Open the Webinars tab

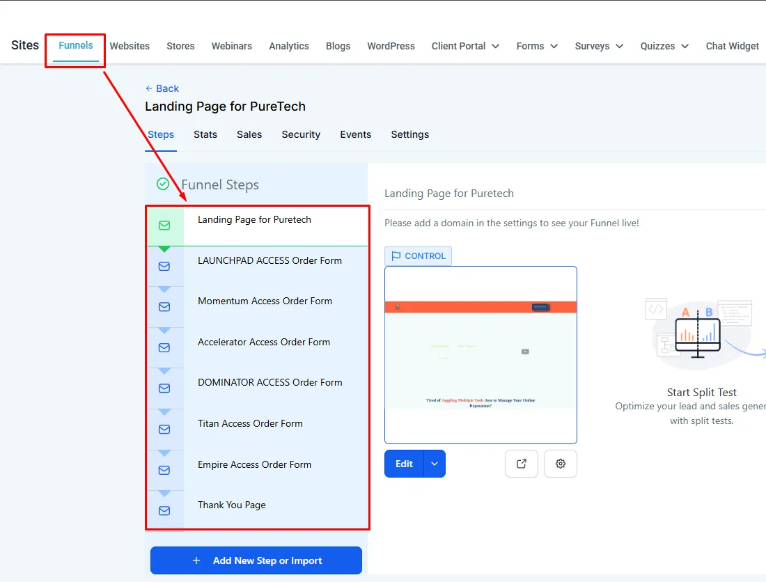[x=232, y=46]
